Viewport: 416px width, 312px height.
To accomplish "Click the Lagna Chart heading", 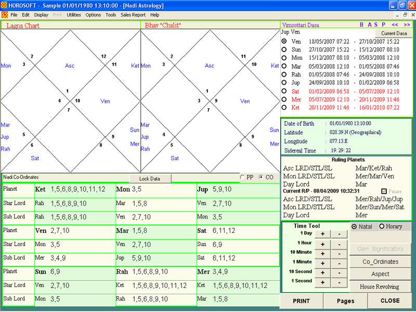I will (x=23, y=25).
